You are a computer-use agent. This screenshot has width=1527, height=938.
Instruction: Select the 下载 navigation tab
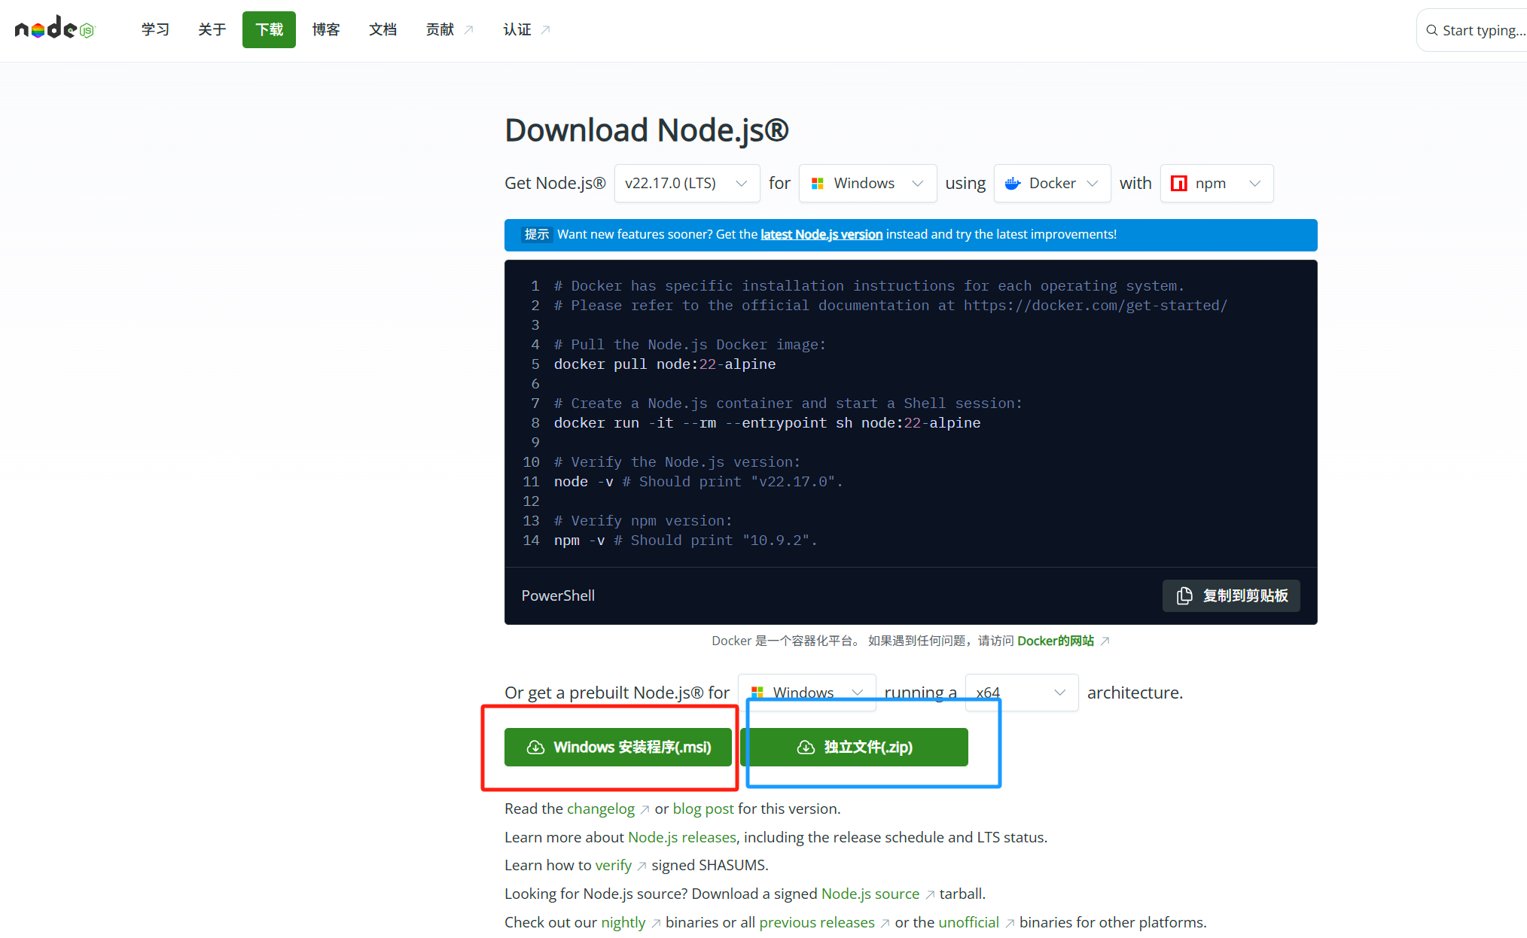pos(269,29)
